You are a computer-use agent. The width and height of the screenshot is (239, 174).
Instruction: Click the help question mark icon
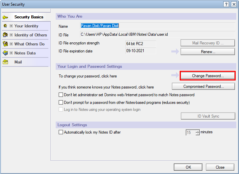pyautogui.click(x=226, y=4)
